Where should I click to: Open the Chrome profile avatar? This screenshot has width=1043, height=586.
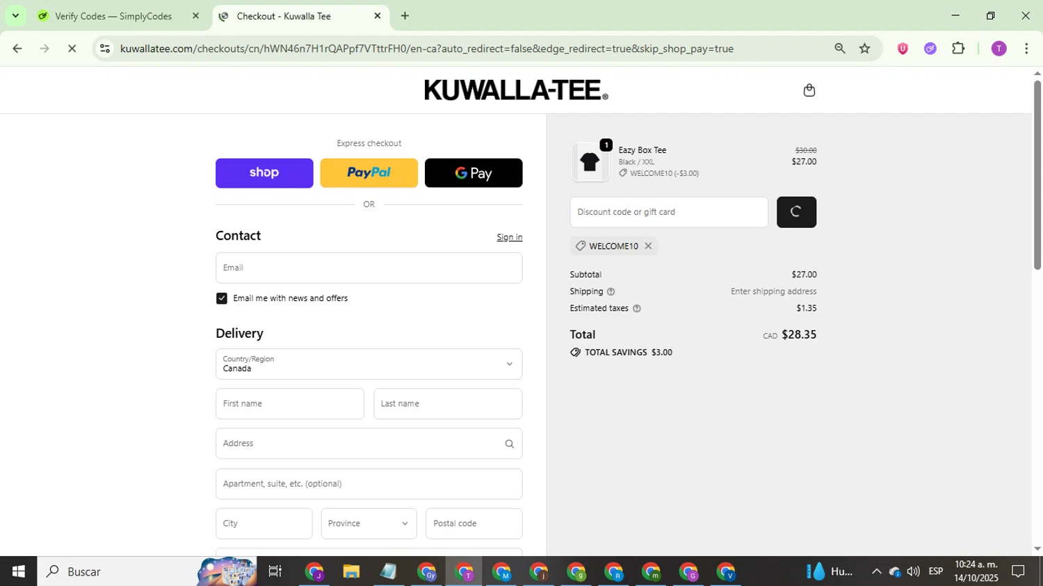coord(998,49)
